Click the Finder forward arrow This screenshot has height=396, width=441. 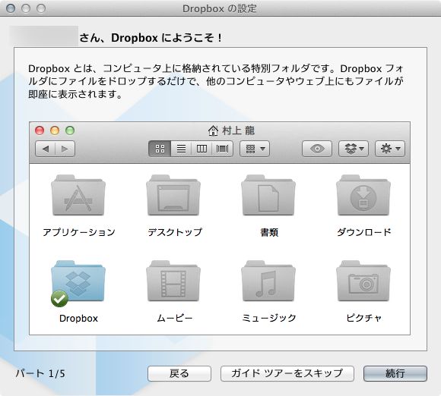coord(65,149)
